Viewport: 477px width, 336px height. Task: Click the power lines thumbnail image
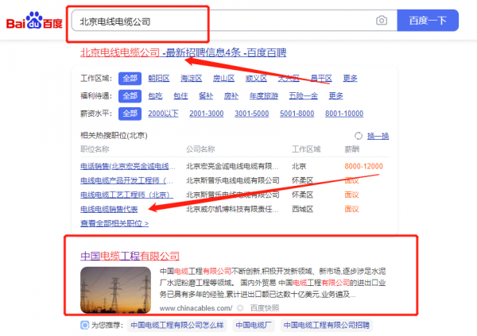[112, 292]
